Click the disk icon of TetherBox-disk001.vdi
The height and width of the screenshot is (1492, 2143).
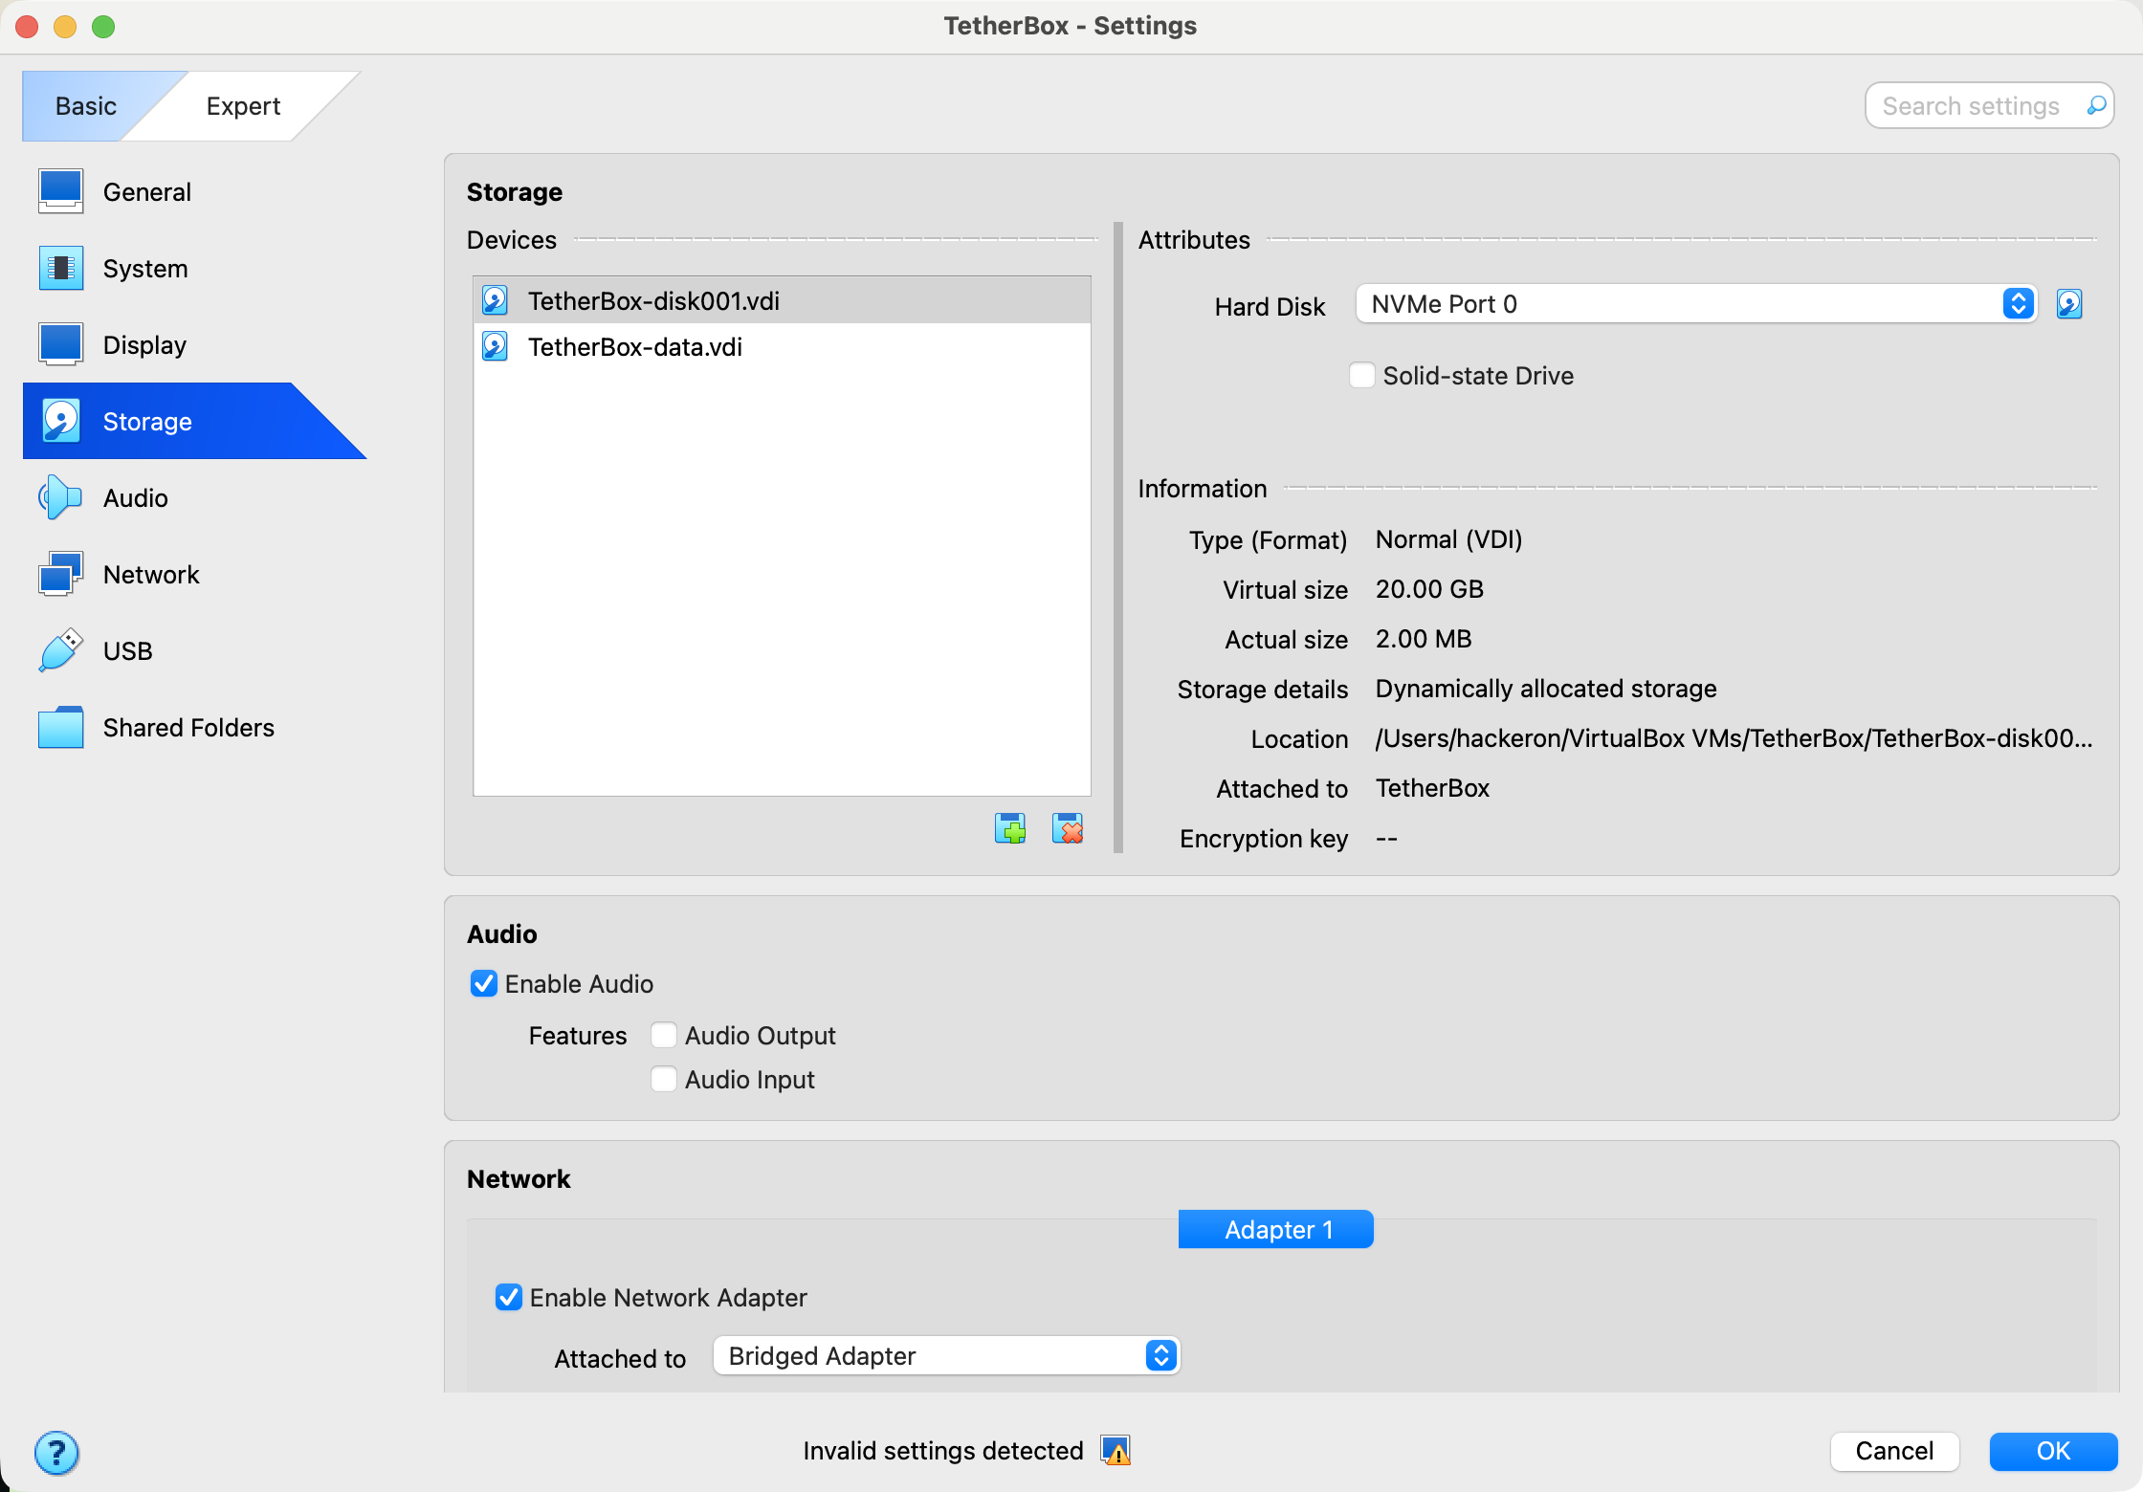pos(496,300)
